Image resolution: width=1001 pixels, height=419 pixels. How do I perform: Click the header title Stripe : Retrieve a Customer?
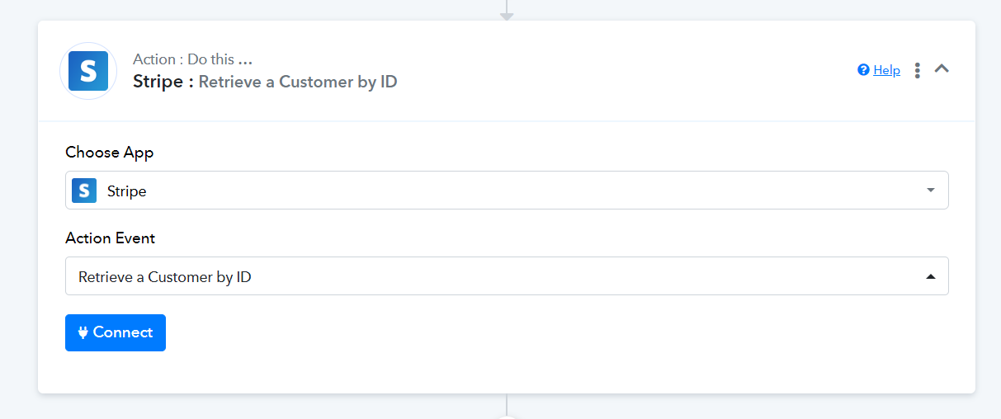pos(265,82)
